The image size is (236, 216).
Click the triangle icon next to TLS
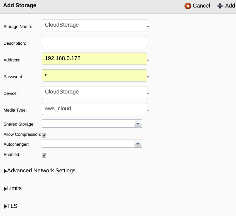pos(5,206)
